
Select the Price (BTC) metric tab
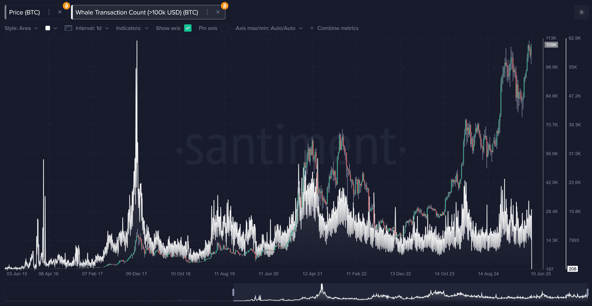[24, 12]
